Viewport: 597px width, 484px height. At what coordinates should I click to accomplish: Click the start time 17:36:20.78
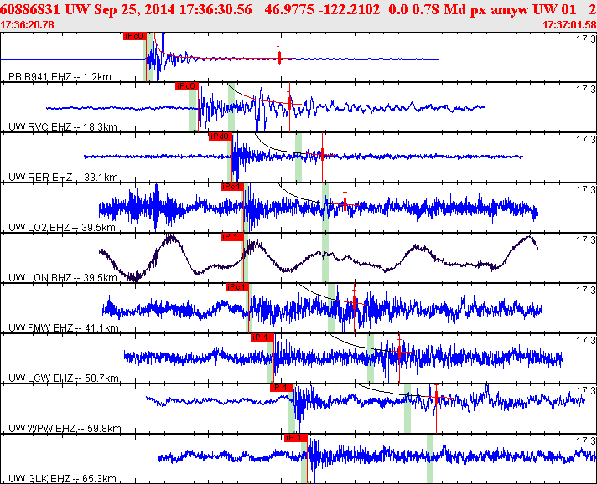27,25
